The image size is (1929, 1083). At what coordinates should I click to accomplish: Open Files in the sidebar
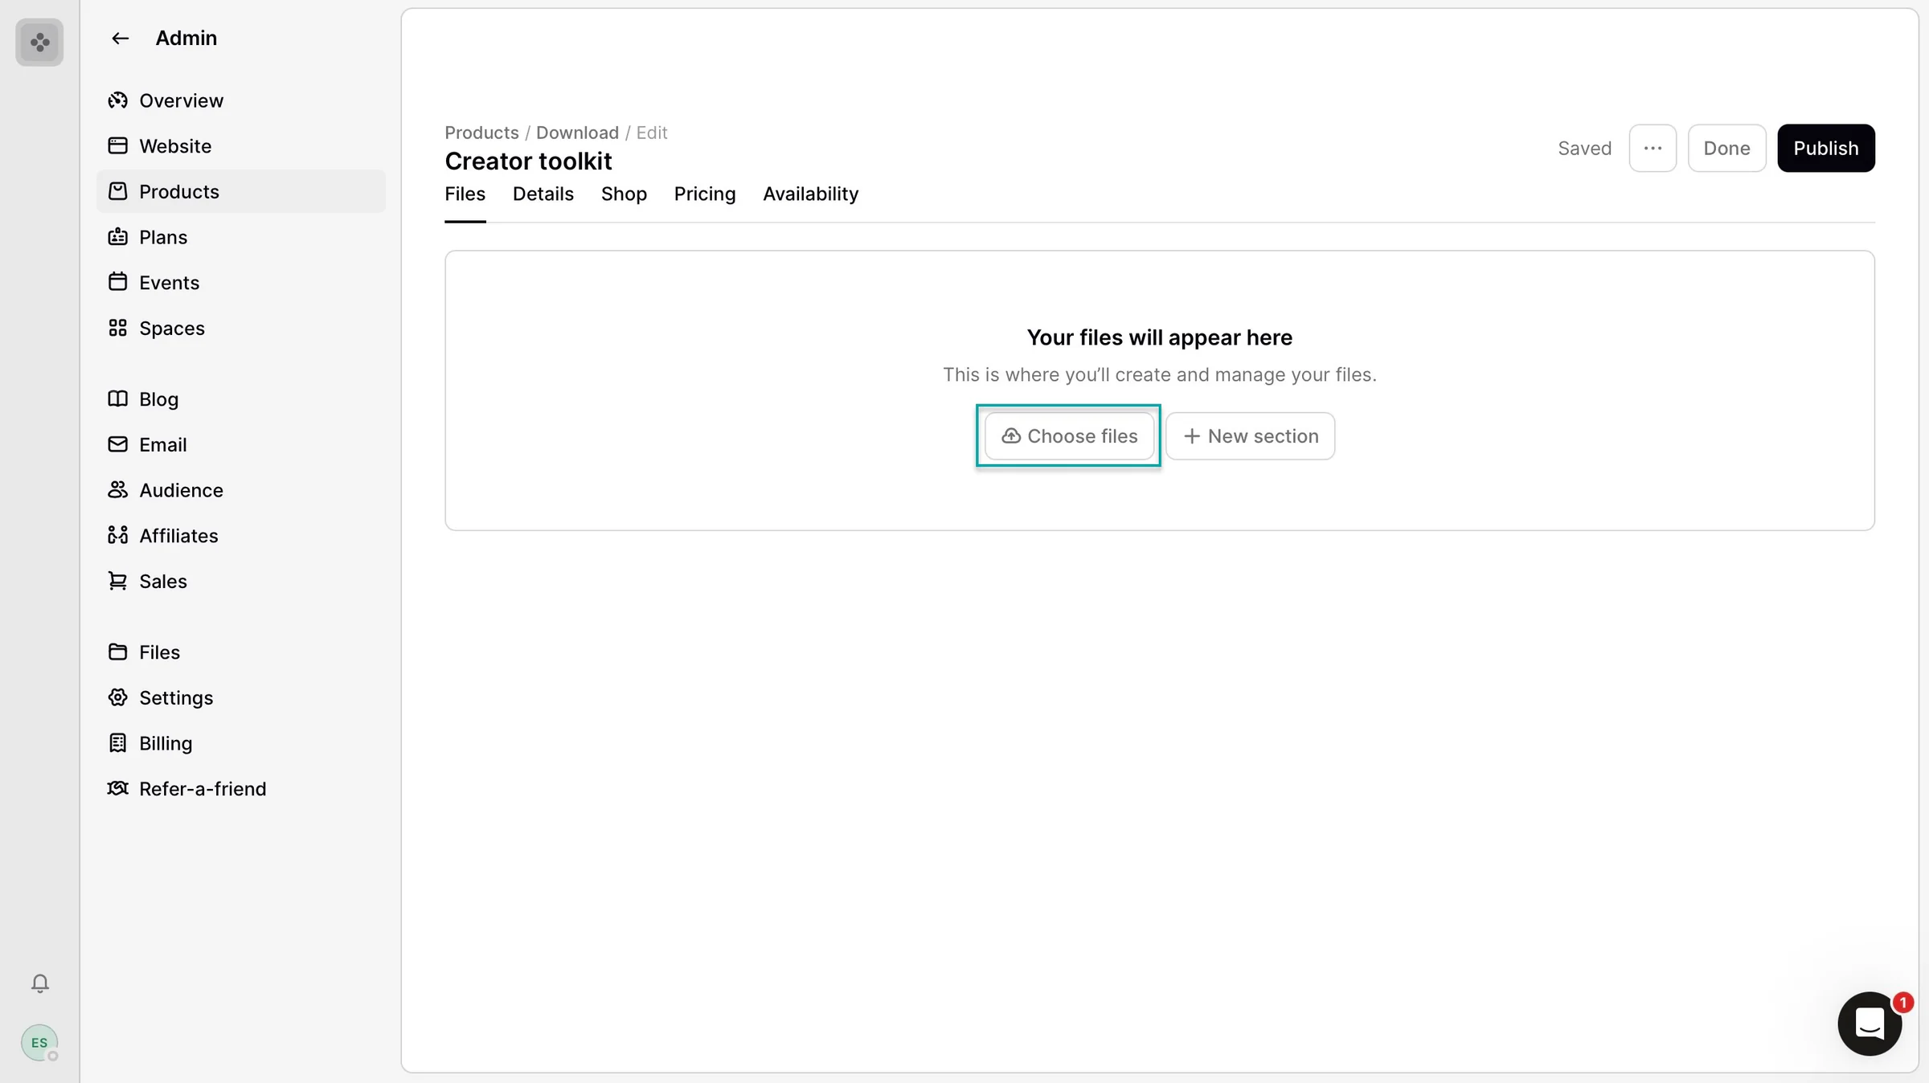(240, 652)
